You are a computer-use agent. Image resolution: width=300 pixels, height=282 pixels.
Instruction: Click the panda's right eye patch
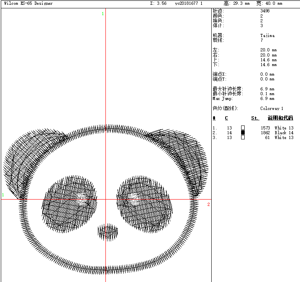[x=144, y=204]
